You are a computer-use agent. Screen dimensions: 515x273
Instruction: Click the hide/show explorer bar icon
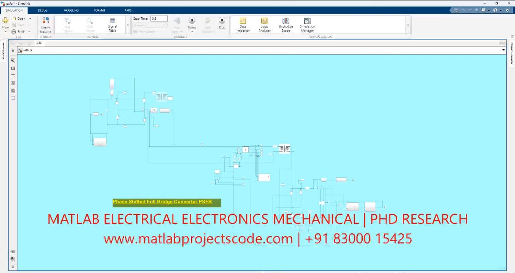tap(13, 50)
